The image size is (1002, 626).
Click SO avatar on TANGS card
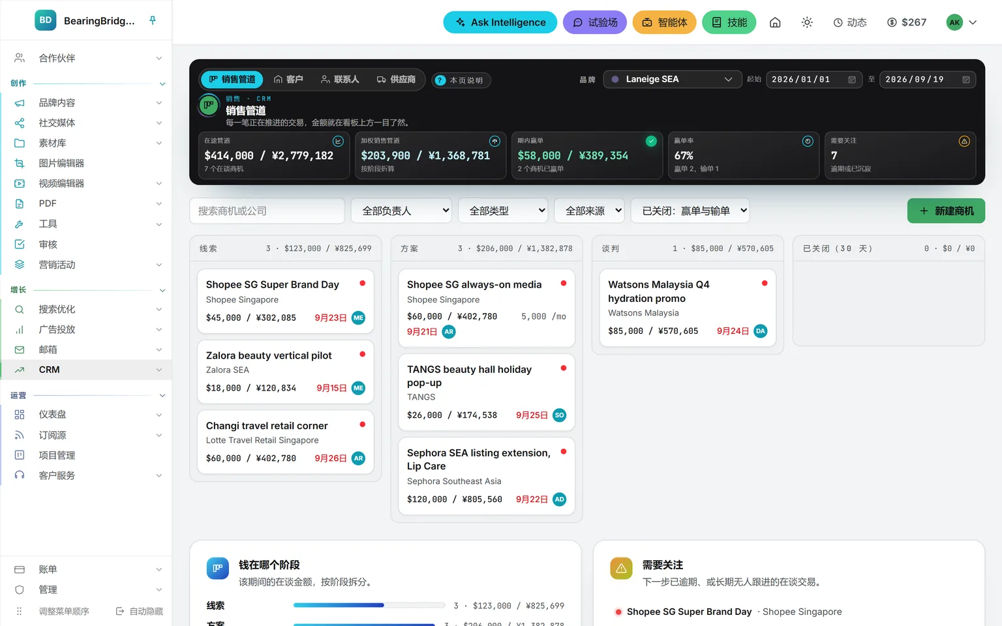click(560, 415)
